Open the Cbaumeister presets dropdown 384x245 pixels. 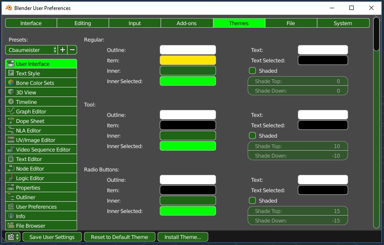point(32,50)
